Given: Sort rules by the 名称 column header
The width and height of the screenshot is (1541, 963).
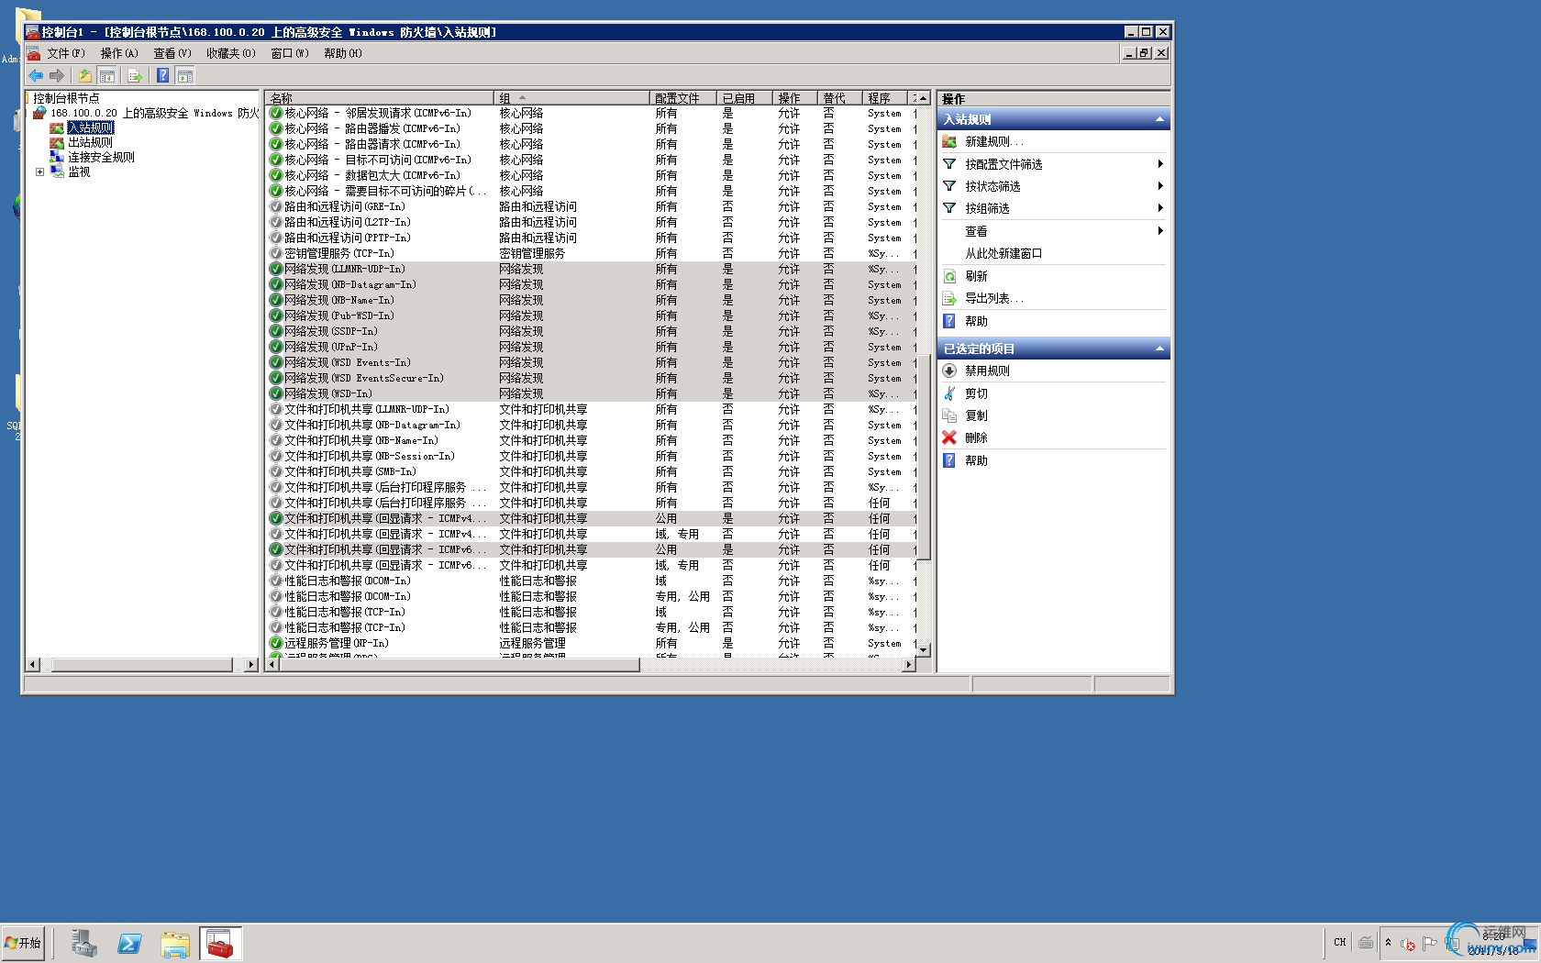Looking at the screenshot, I should point(380,98).
